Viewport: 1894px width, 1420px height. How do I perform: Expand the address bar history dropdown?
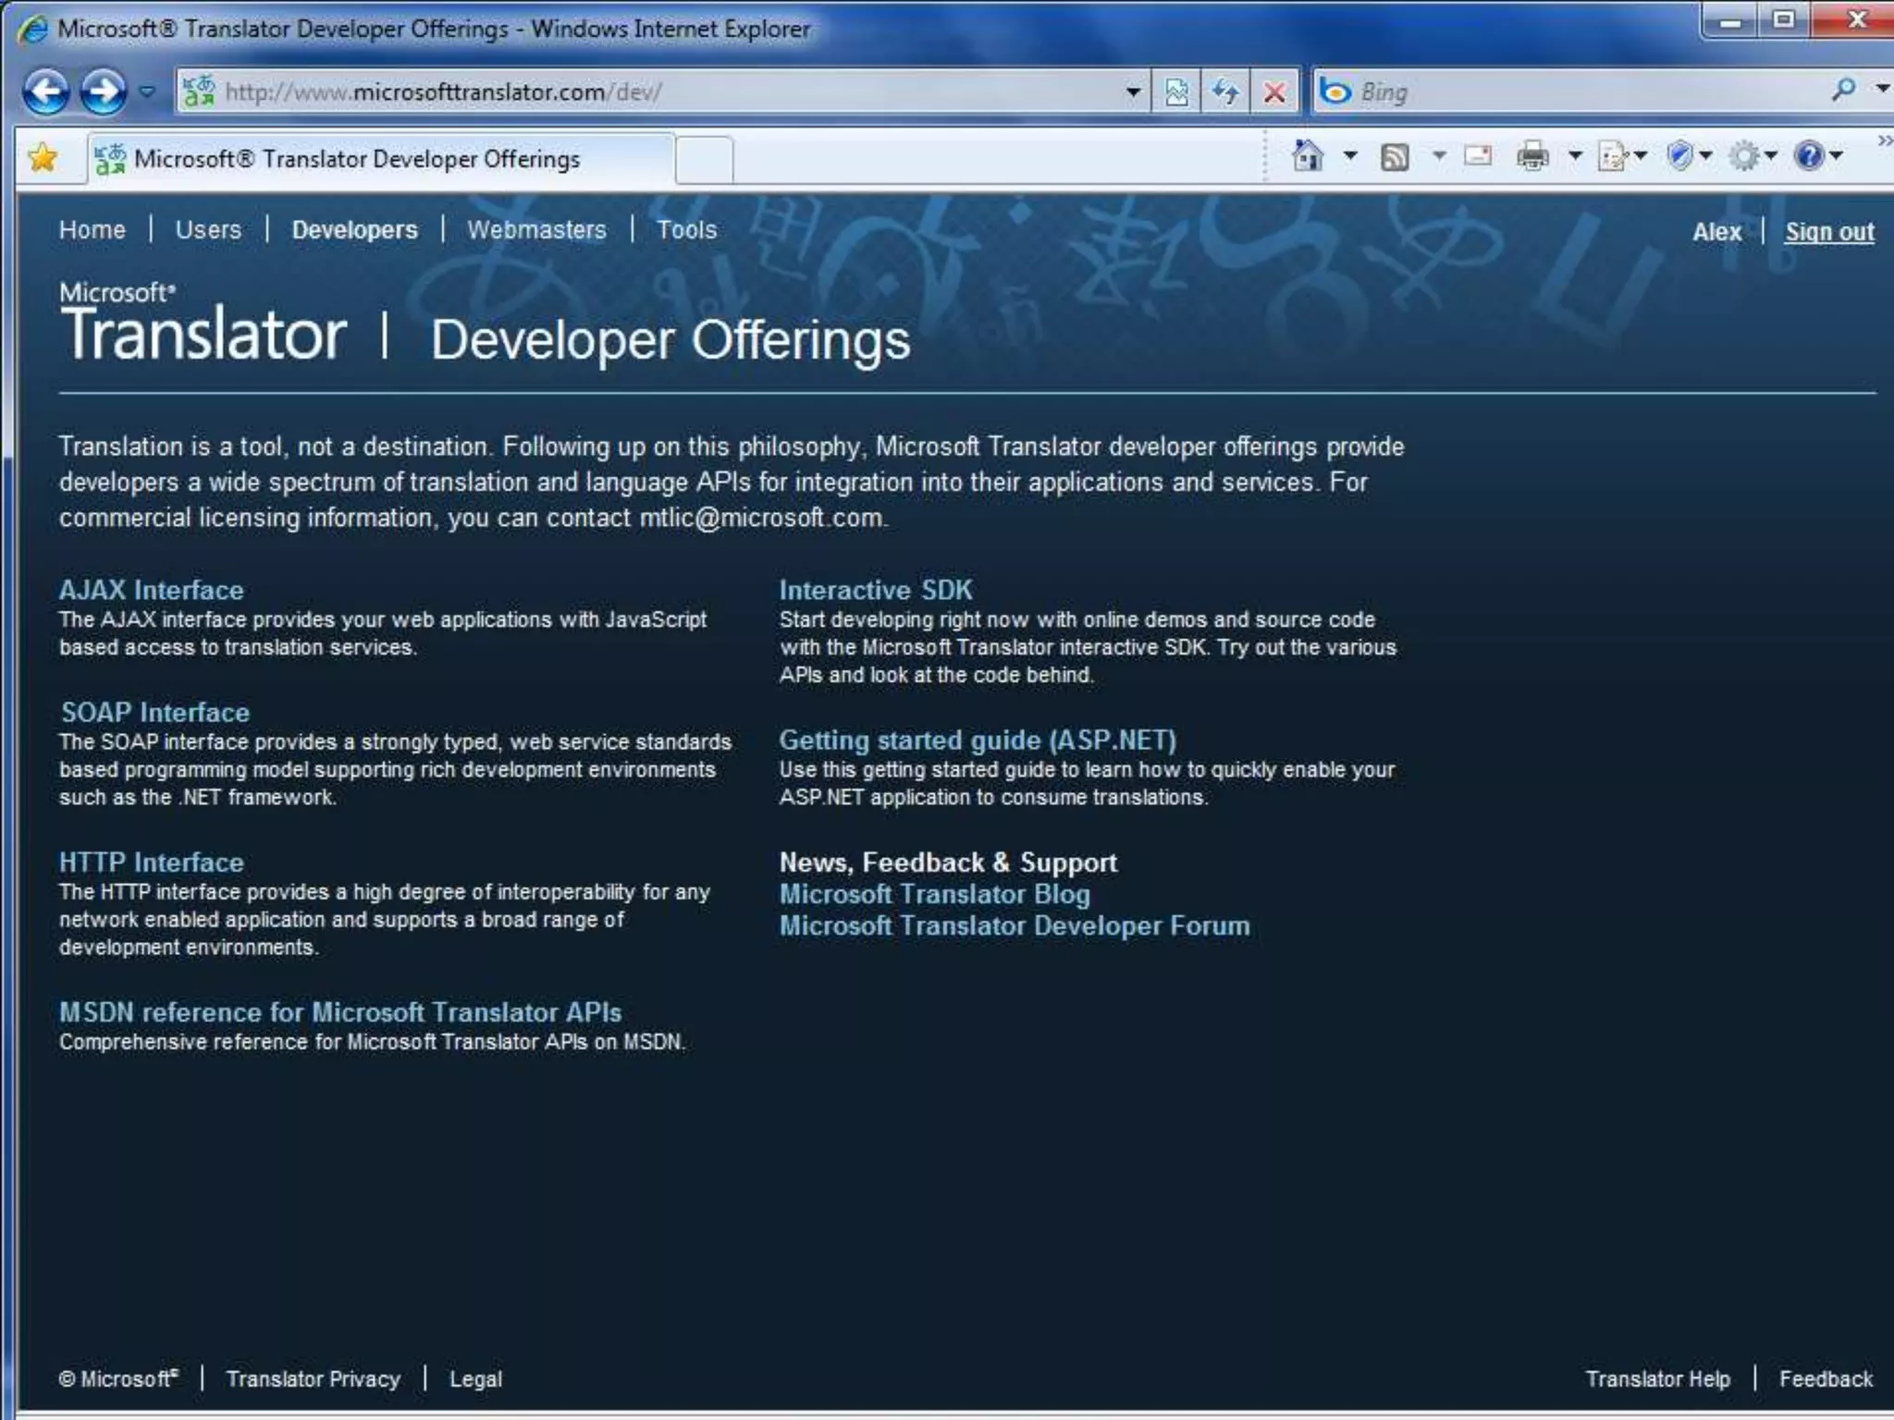1132,92
